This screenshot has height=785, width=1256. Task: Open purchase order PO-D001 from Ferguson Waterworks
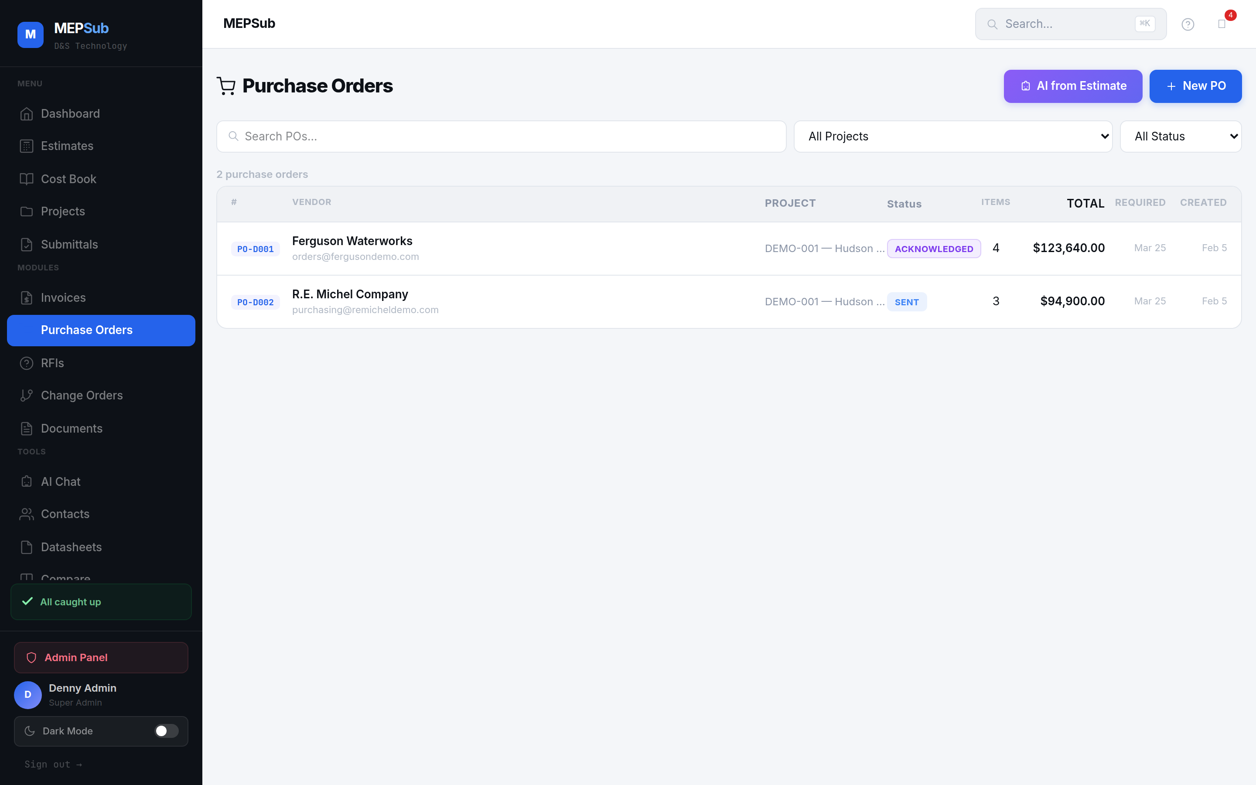pos(352,248)
